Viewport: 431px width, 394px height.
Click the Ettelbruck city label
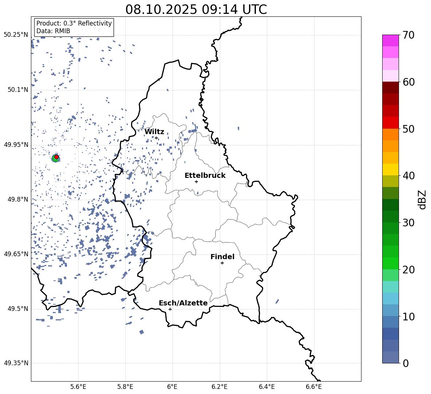coord(205,176)
